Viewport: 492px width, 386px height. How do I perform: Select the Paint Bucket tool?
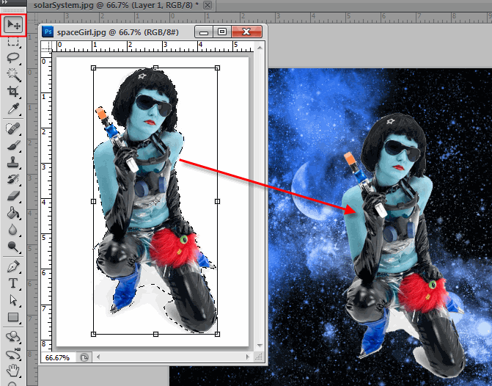click(x=13, y=213)
